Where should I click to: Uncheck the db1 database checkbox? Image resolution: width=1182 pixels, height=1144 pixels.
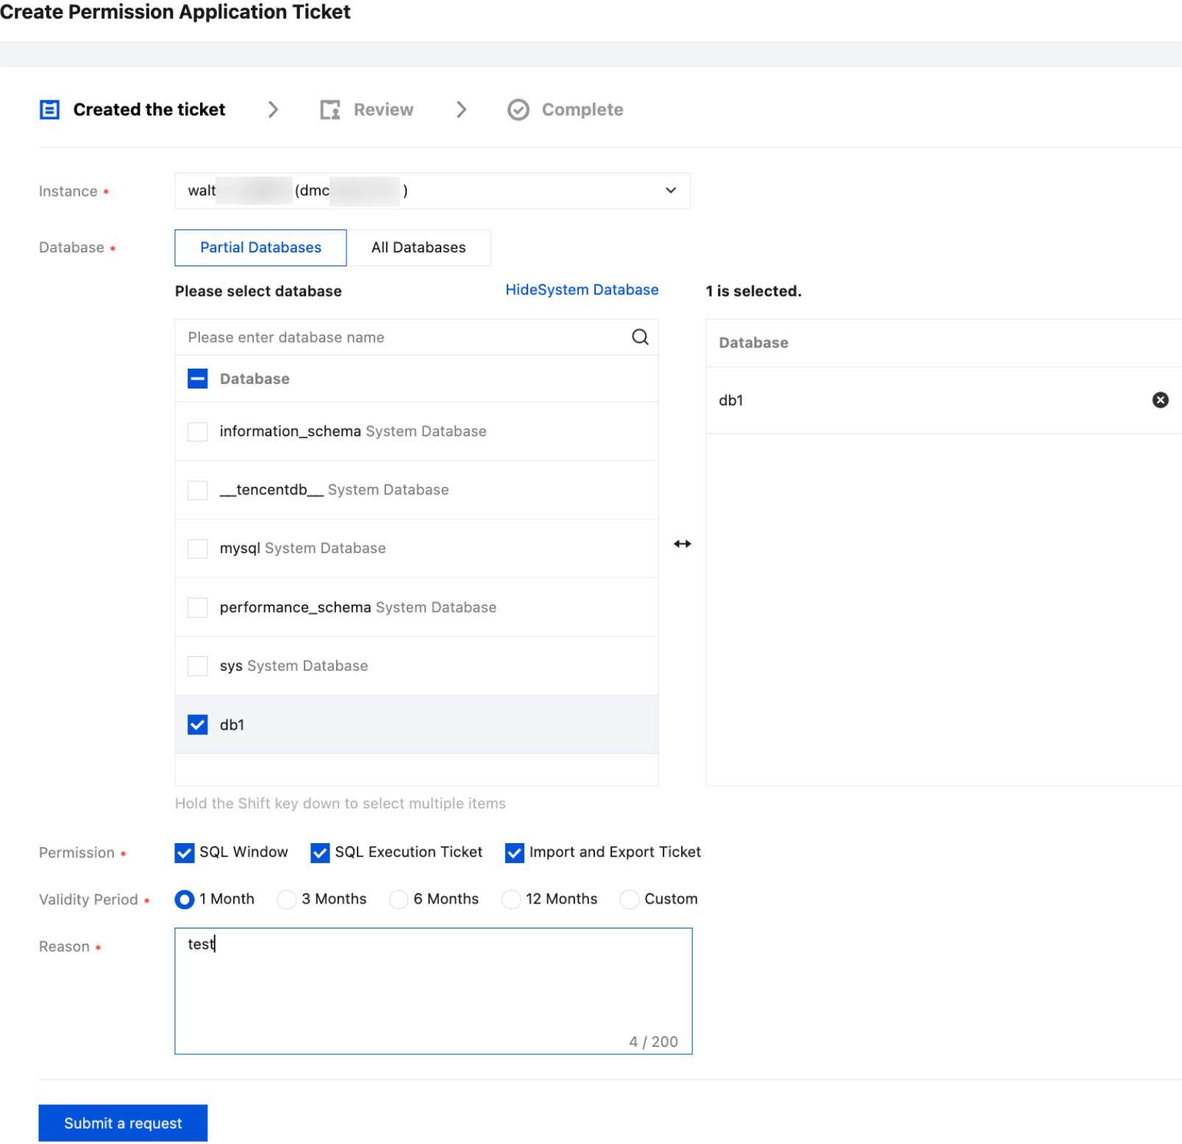point(198,725)
